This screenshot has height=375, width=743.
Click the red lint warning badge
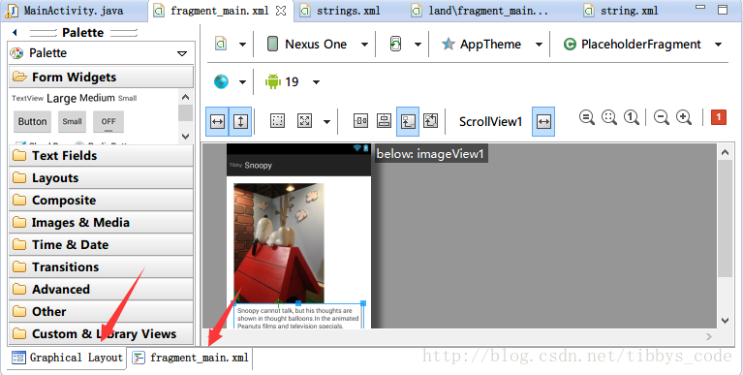719,117
